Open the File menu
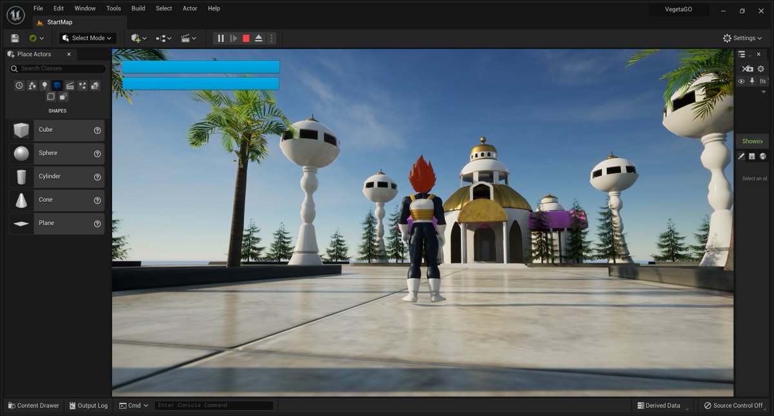Image resolution: width=774 pixels, height=416 pixels. (38, 8)
